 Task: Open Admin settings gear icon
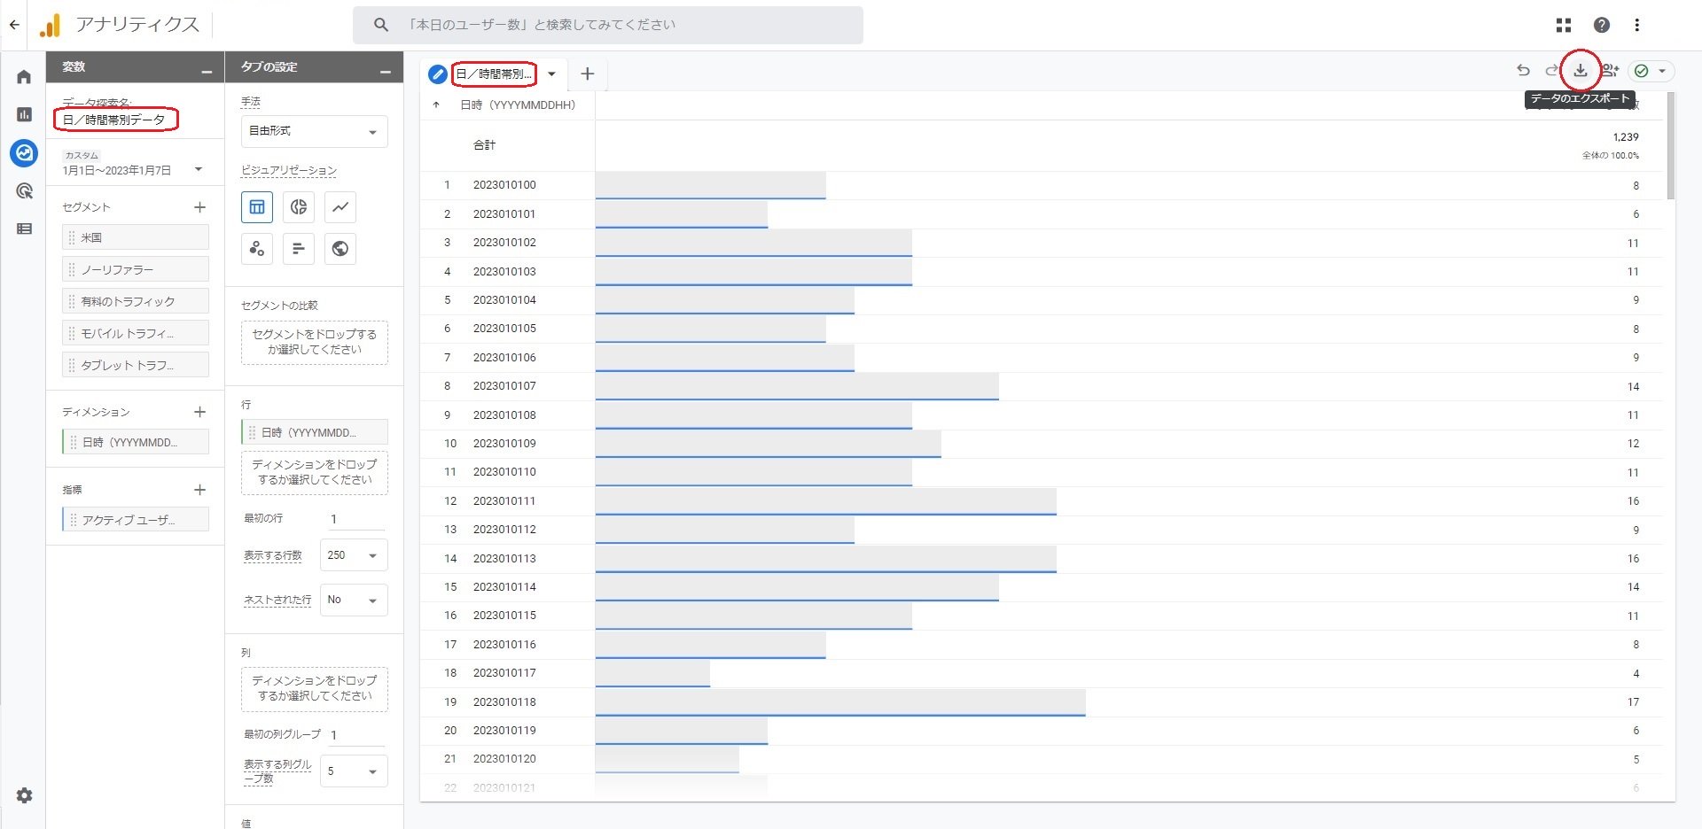[24, 795]
